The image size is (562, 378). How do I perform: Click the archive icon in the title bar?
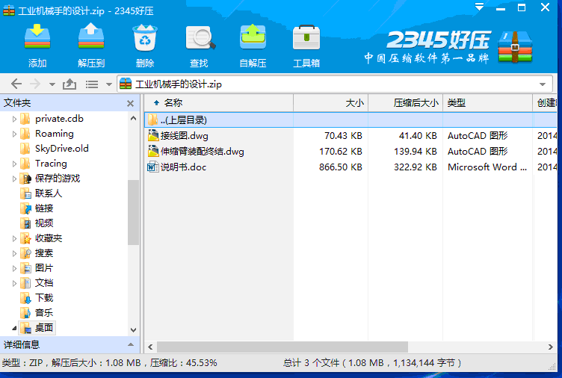9,10
